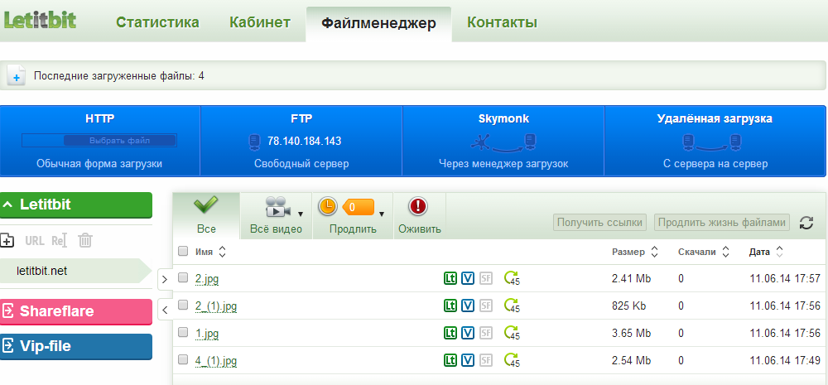
Task: Click the HTTP Выбрать файл upload field
Action: 99,141
